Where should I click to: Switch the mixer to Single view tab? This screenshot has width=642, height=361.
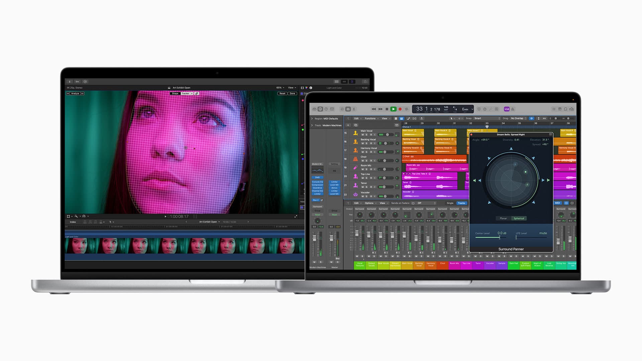pos(450,203)
